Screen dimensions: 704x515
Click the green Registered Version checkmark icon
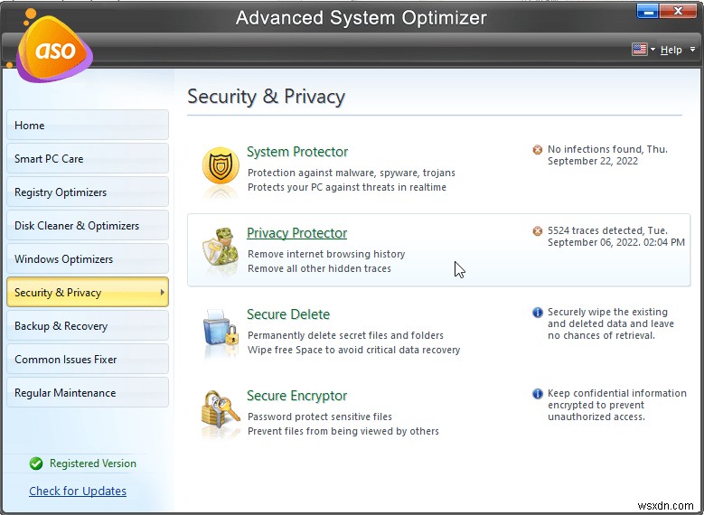[36, 463]
